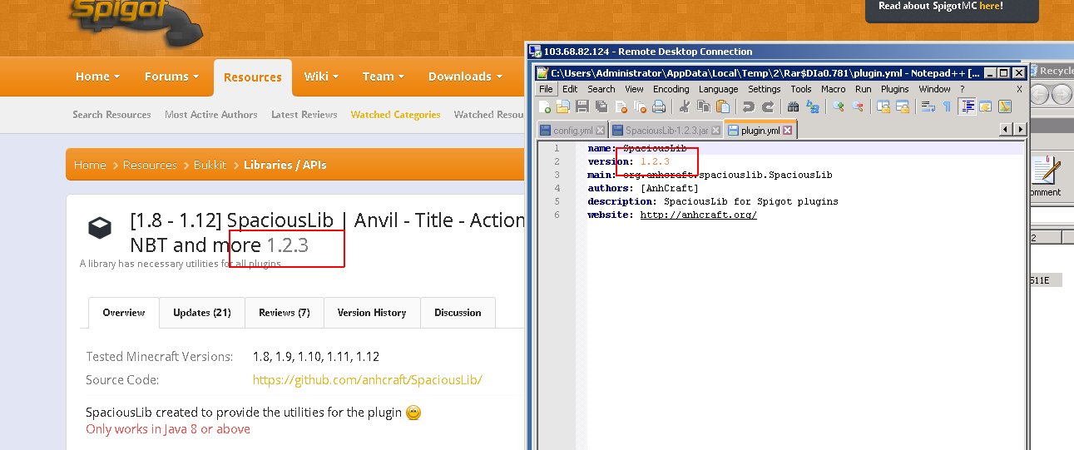Click the Find binoculars toolbar icon
This screenshot has height=450, width=1074.
click(x=793, y=106)
